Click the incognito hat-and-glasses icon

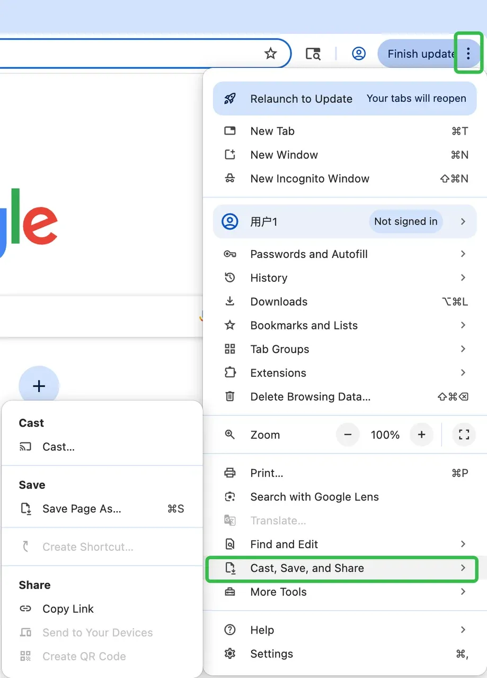(230, 179)
